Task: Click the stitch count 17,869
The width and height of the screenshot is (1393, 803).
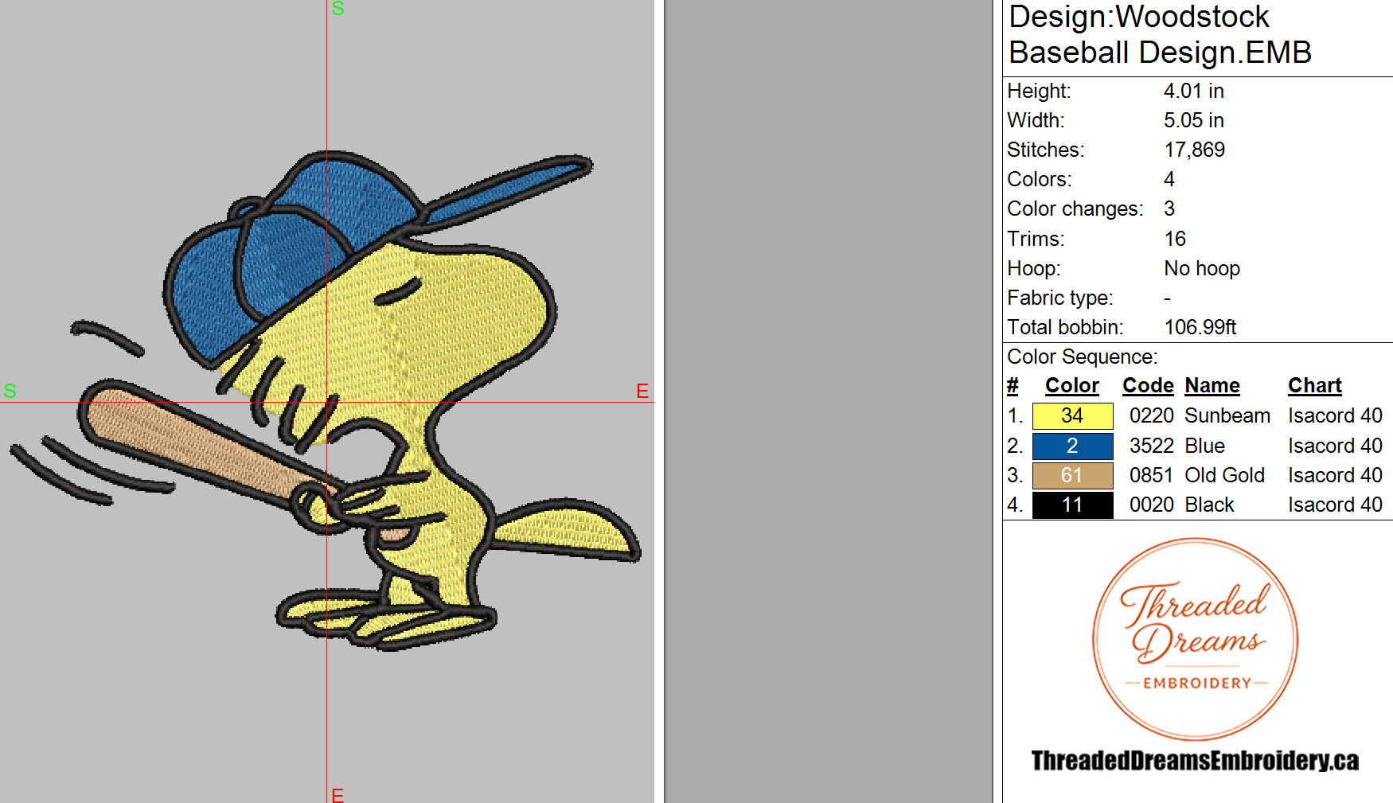Action: click(1194, 150)
